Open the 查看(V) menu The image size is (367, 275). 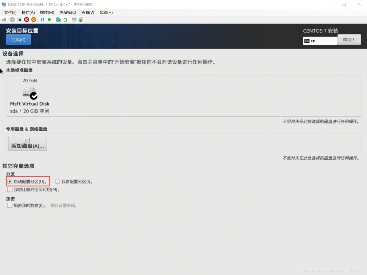tap(88, 12)
